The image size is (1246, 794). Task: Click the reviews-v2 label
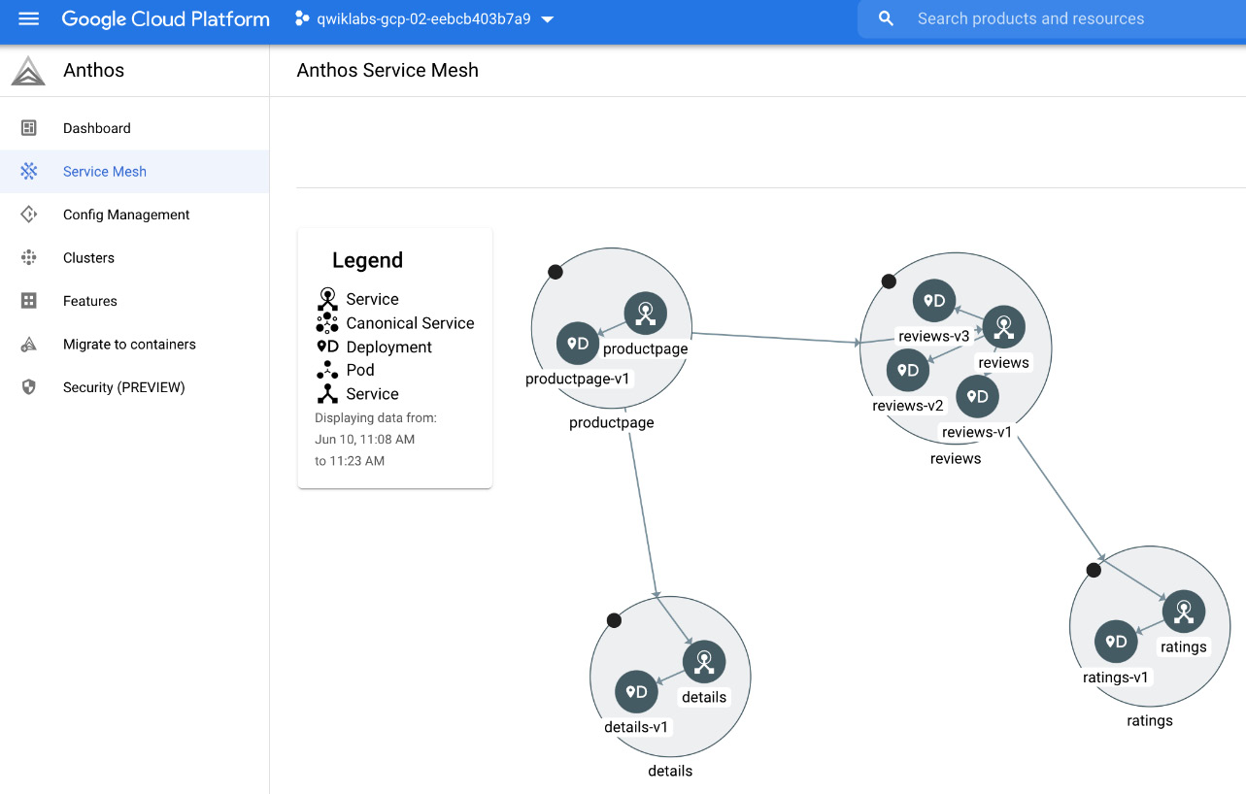pos(908,406)
